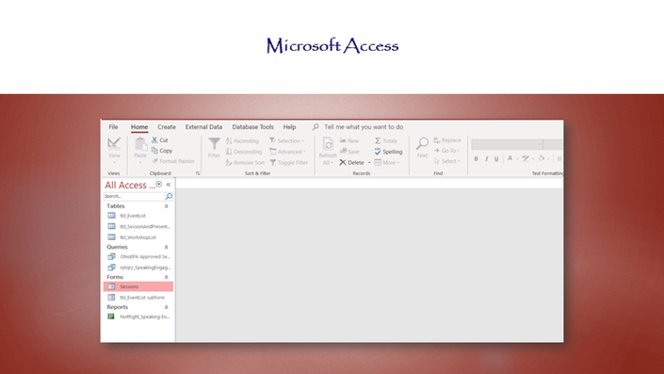Click the Font Color button
The image size is (664, 374).
pyautogui.click(x=510, y=158)
